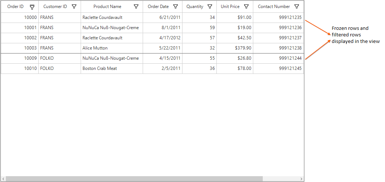The width and height of the screenshot is (385, 182).
Task: Open the Customer ID column filter
Action: coord(74,7)
